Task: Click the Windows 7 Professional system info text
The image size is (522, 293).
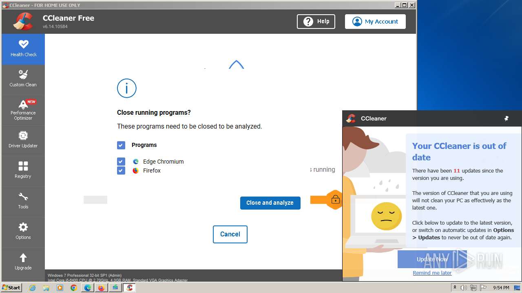Action: click(x=85, y=276)
